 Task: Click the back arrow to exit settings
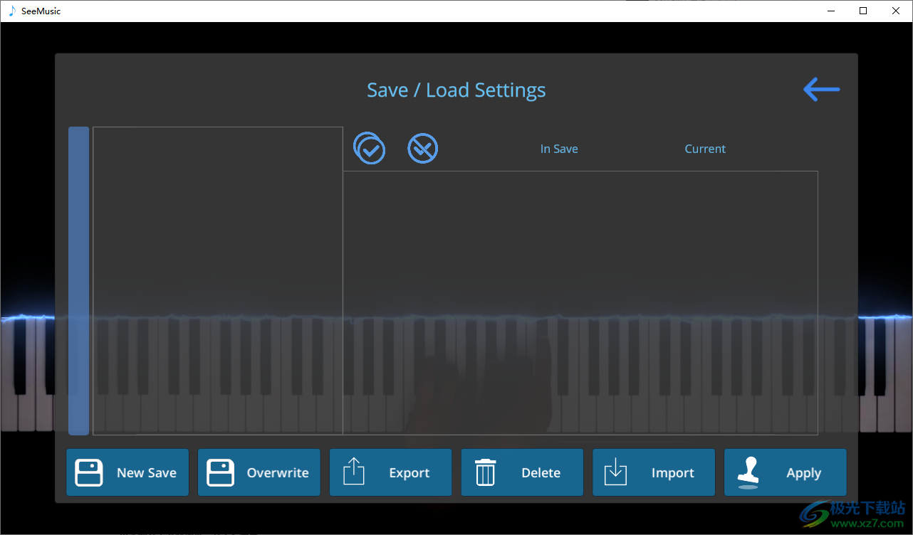point(820,89)
